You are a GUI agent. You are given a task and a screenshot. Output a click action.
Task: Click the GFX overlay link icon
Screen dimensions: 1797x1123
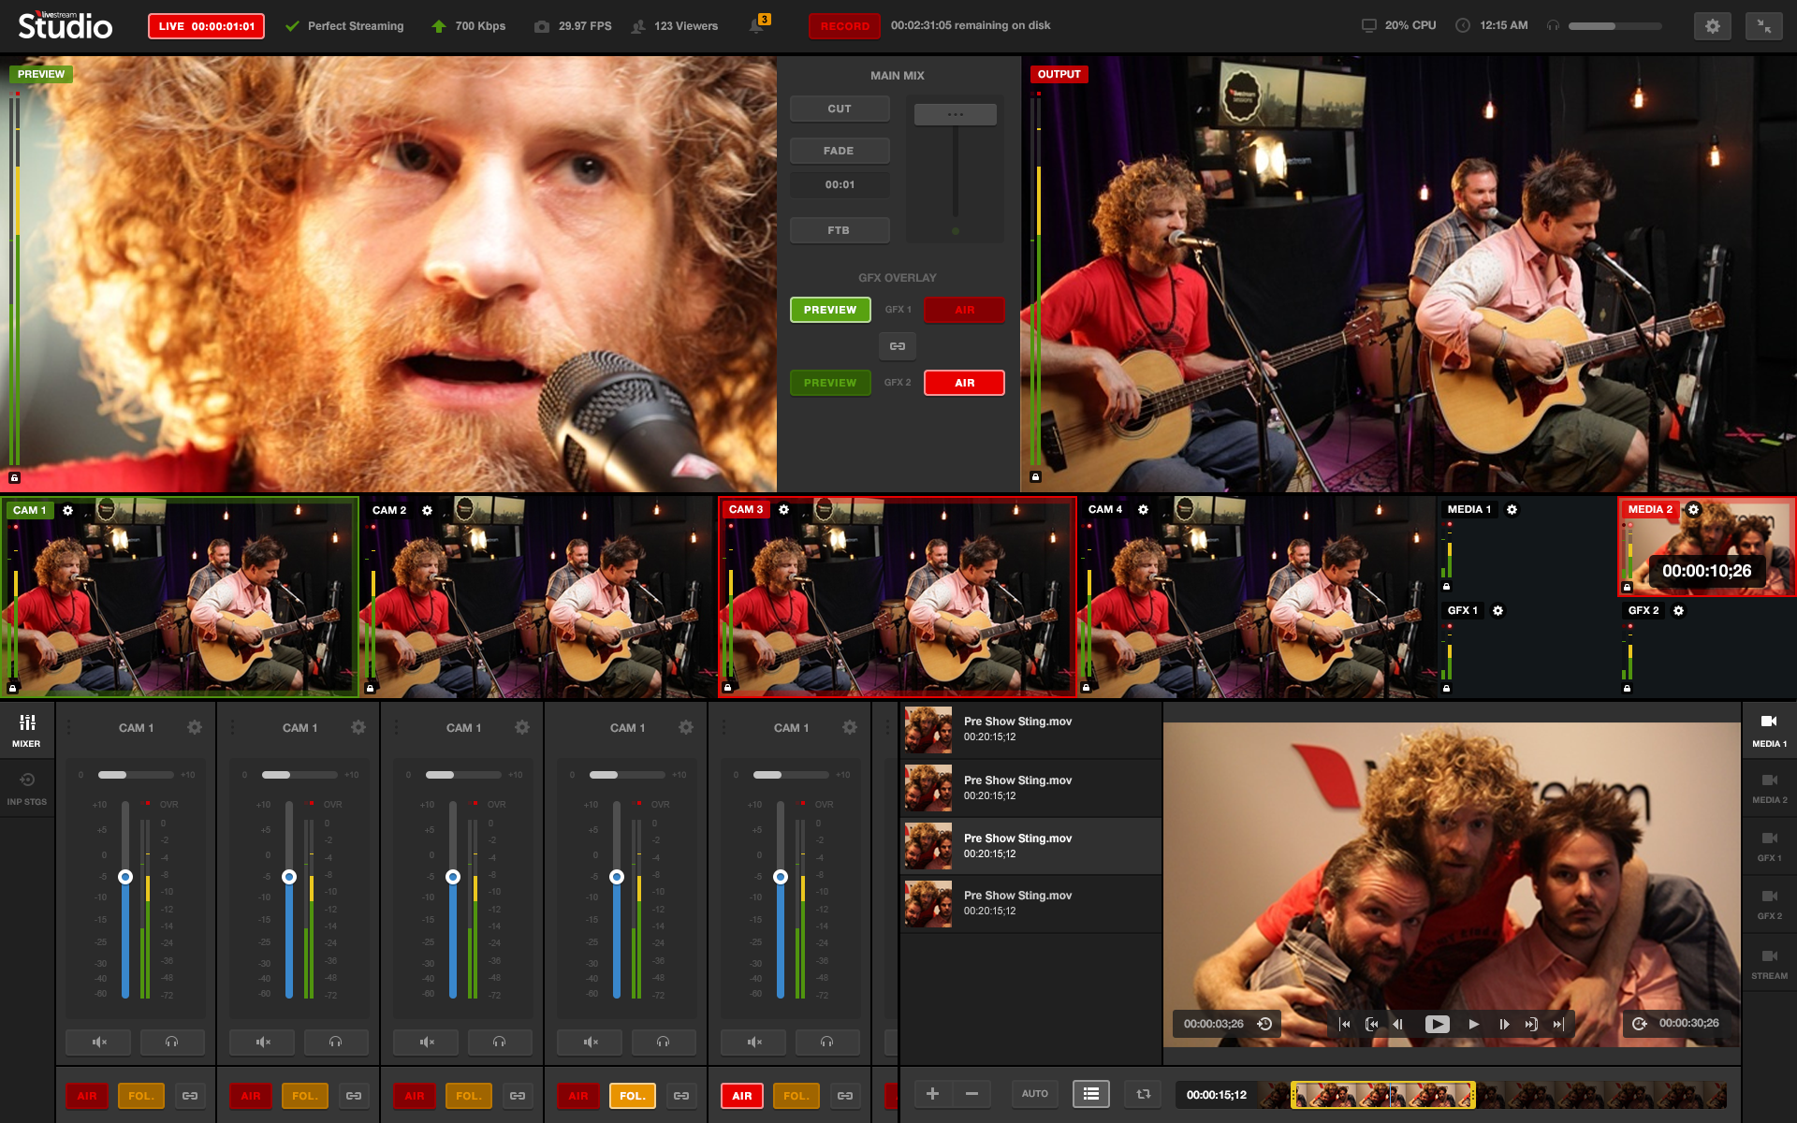click(897, 346)
